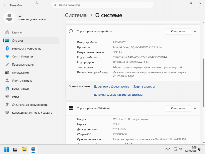
Task: Click the RAM value 3,98 ГБ
Action: pos(118,52)
